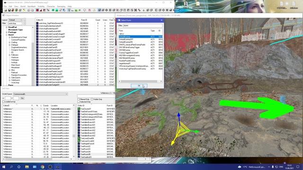Open the World Space dropdown

tap(40, 94)
